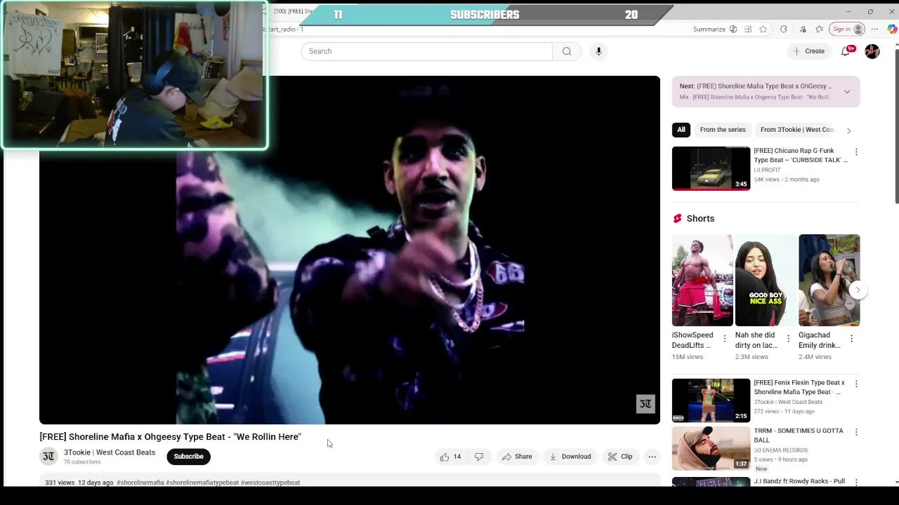The width and height of the screenshot is (899, 505).
Task: Click the Summarize button in address bar
Action: [x=714, y=29]
